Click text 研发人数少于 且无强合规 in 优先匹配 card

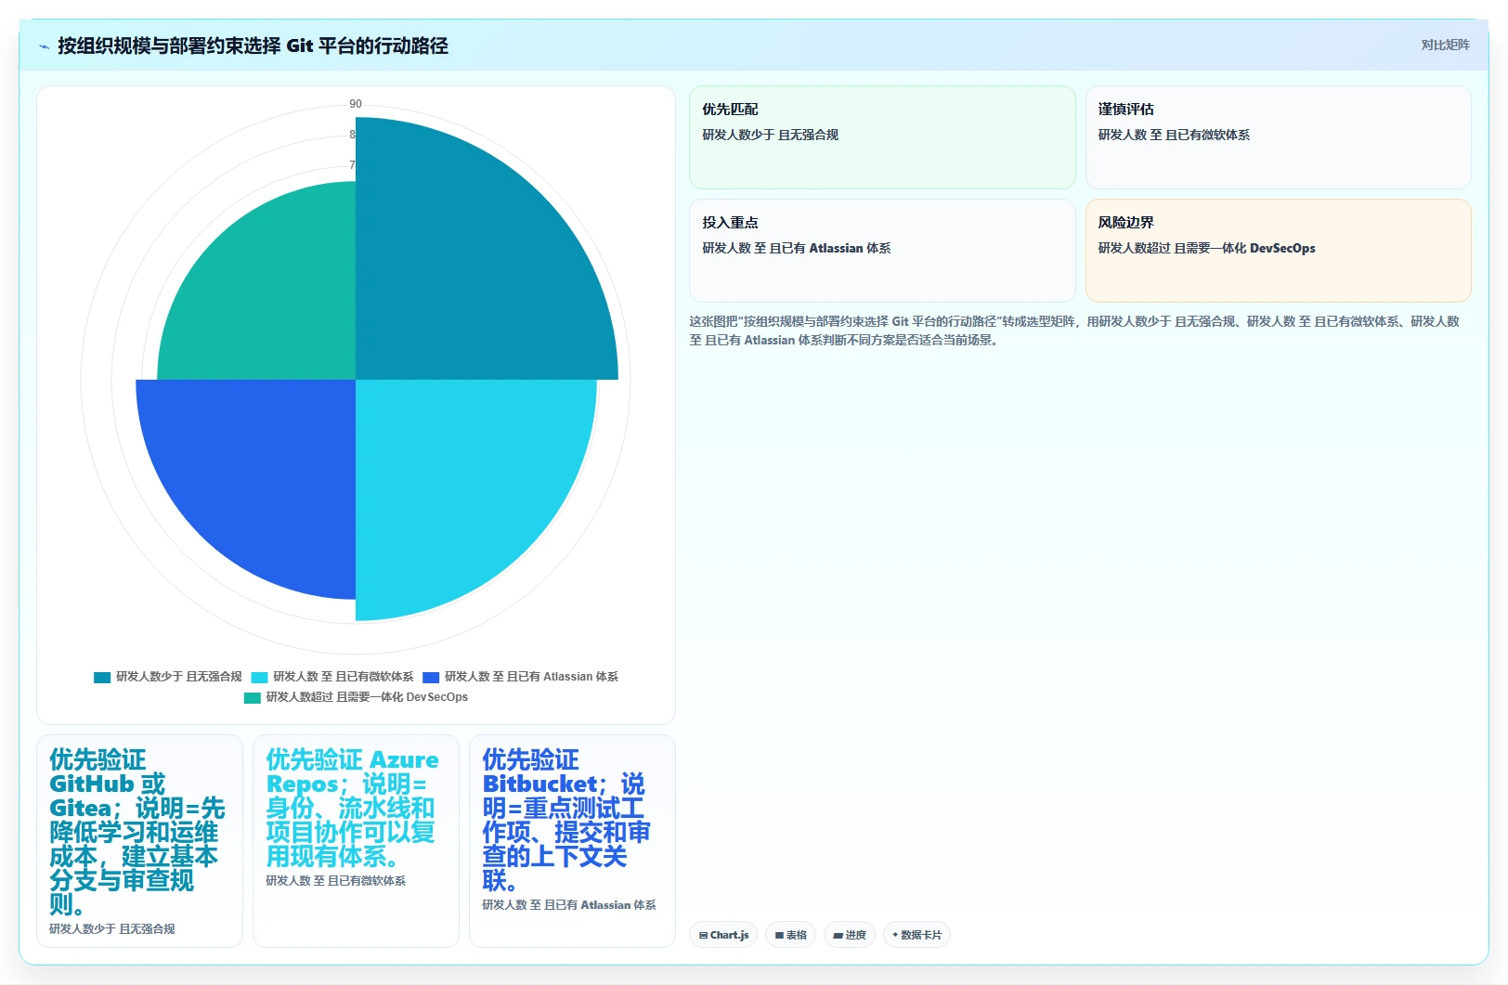[x=770, y=135]
